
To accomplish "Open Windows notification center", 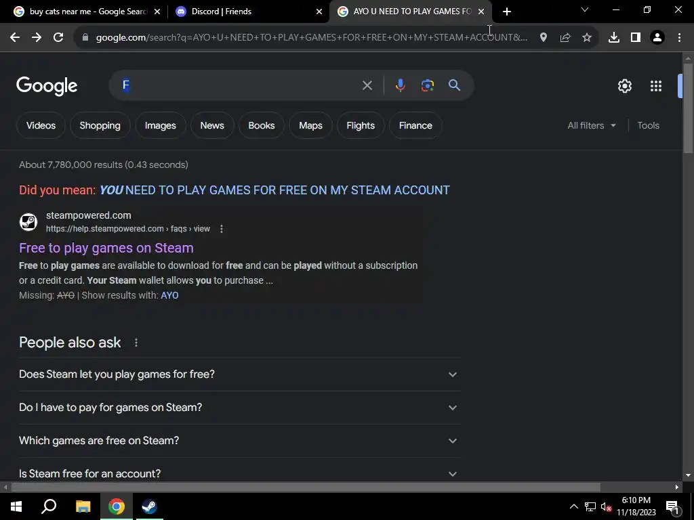I will click(673, 507).
